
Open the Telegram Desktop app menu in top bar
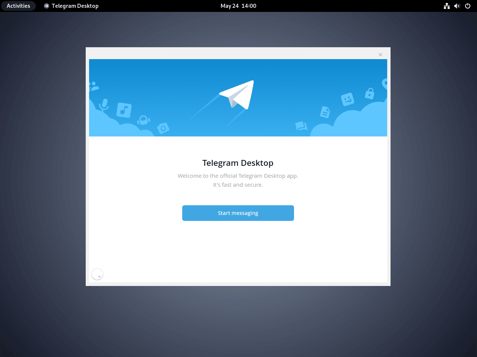click(71, 6)
